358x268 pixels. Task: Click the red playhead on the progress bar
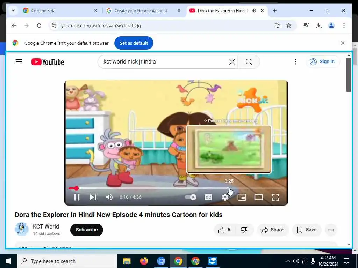point(77,188)
